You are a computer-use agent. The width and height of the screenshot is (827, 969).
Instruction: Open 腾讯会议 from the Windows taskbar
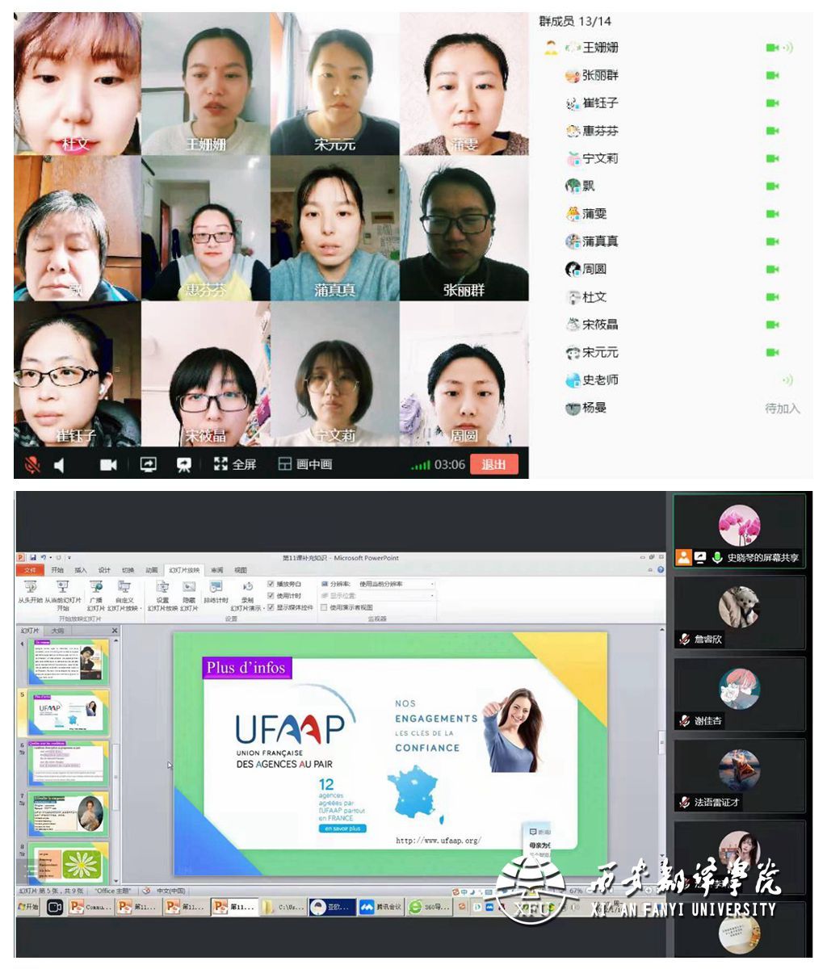click(x=380, y=907)
